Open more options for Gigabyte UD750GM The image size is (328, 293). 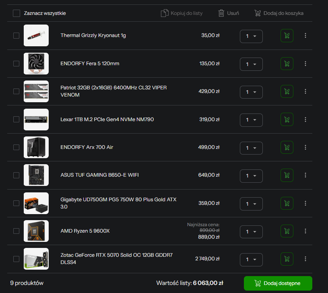305,203
